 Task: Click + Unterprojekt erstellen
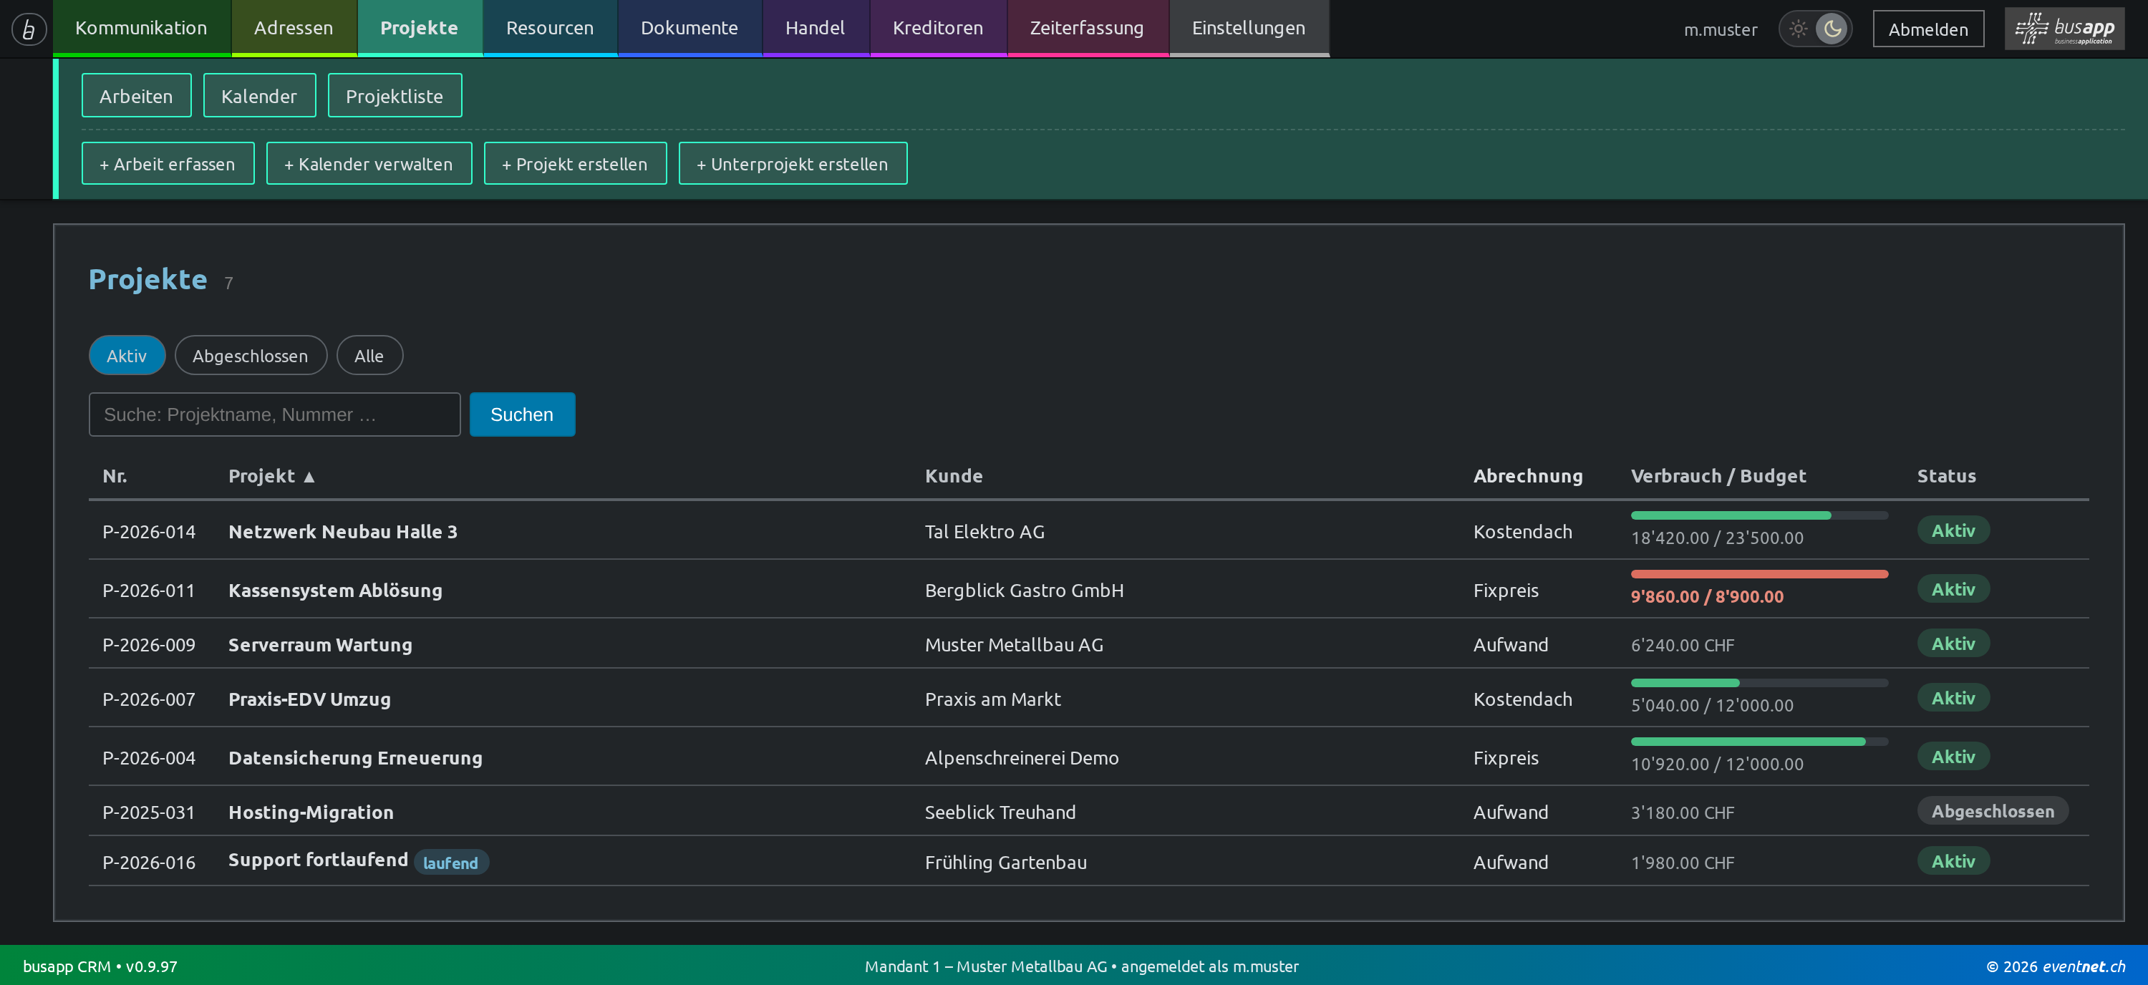click(792, 163)
